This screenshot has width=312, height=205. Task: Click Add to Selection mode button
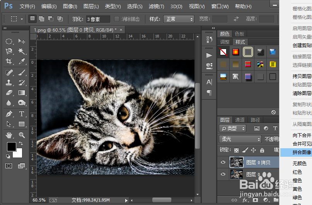(42, 19)
